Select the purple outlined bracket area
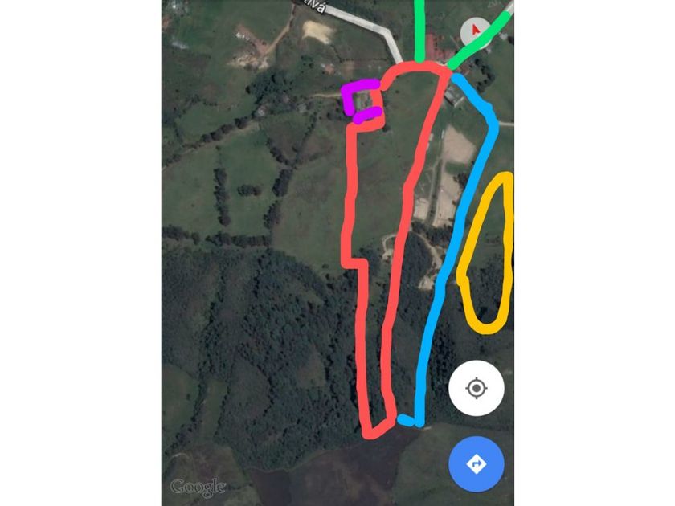Viewport: 675px width, 506px height. coord(359,100)
